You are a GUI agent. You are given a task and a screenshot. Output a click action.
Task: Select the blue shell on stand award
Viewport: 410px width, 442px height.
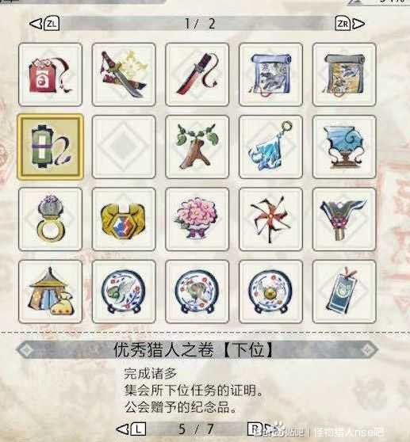pos(344,147)
